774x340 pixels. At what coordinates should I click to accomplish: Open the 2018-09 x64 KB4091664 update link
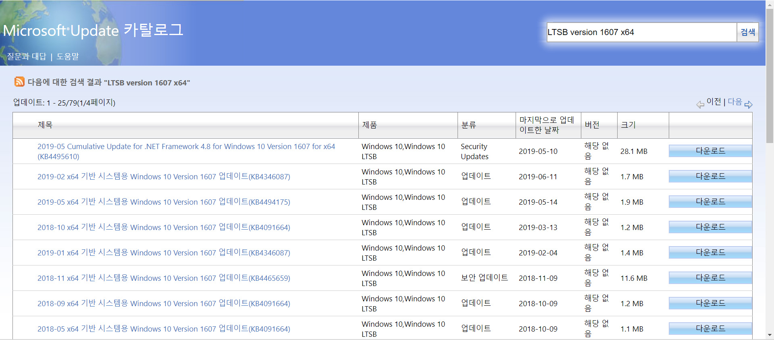click(x=164, y=303)
